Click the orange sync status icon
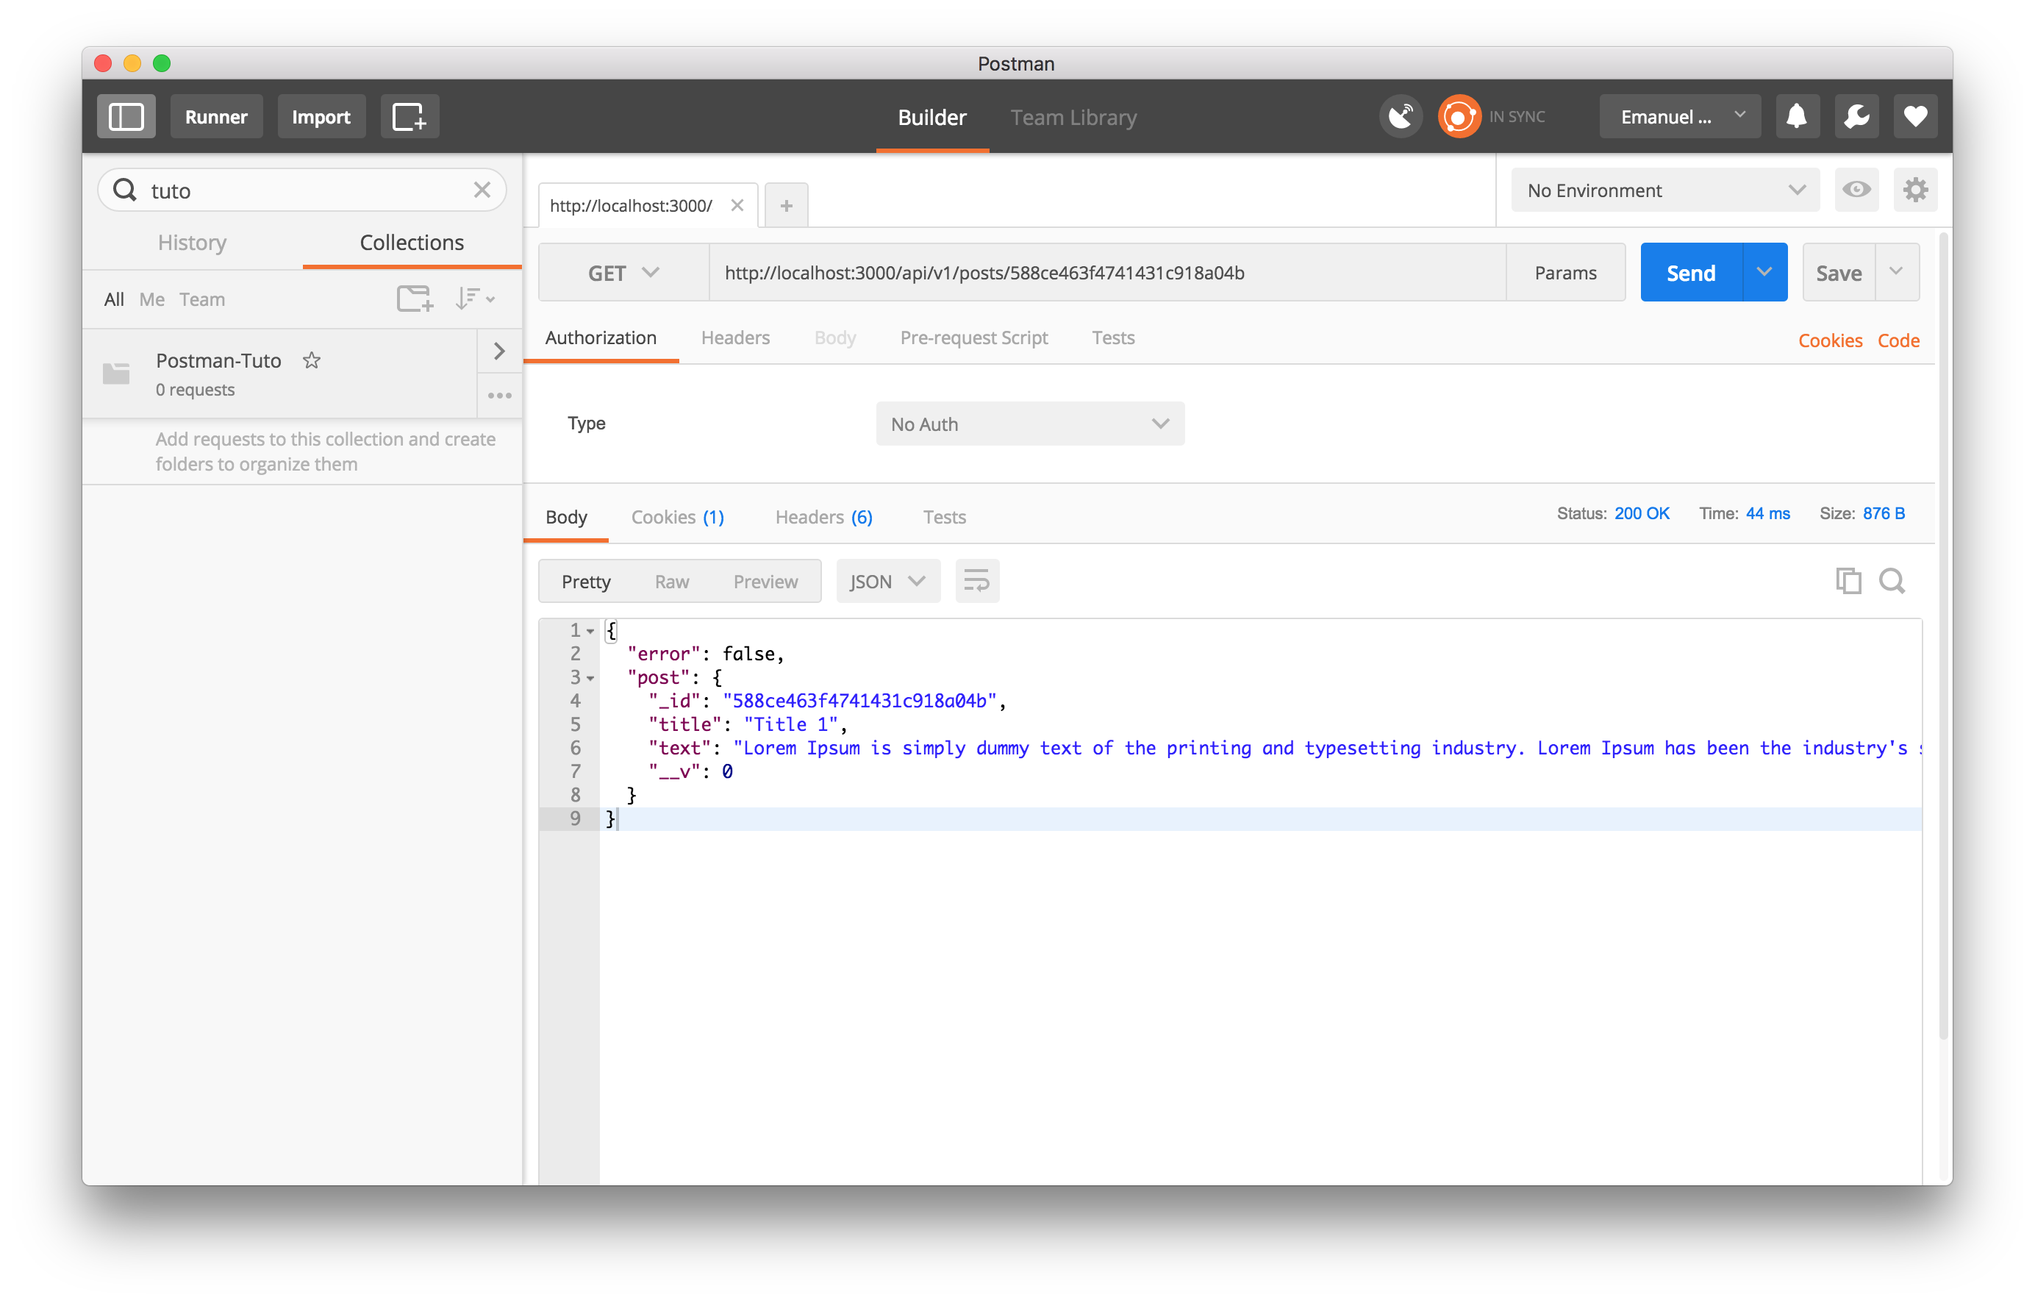Viewport: 2035px width, 1303px height. [x=1459, y=117]
